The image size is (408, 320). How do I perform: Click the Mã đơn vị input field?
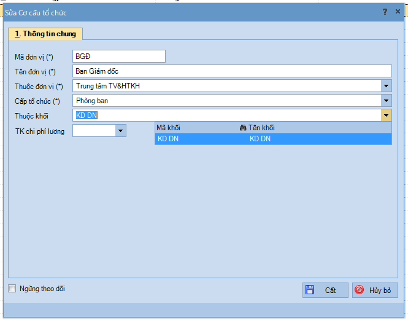click(119, 57)
